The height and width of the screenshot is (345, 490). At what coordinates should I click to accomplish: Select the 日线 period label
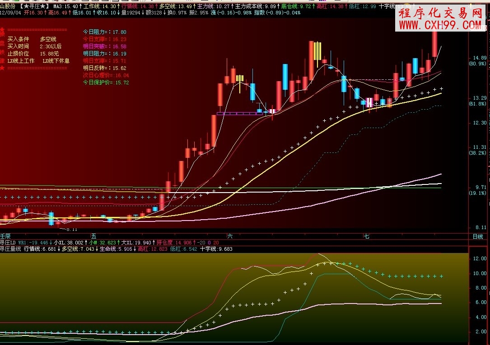click(477, 236)
